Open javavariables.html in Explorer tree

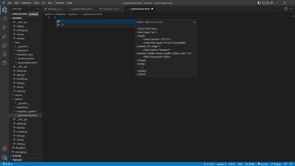tap(25, 63)
